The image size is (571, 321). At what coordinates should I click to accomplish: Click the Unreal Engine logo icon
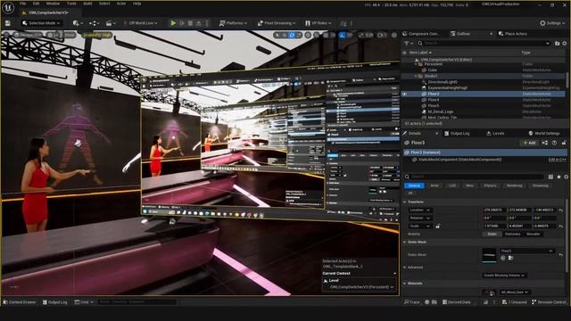8,7
